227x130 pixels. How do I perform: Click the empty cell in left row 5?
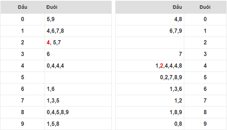click(78, 78)
